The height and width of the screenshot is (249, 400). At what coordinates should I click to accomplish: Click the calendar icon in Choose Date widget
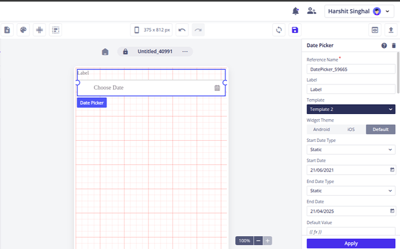(x=217, y=88)
